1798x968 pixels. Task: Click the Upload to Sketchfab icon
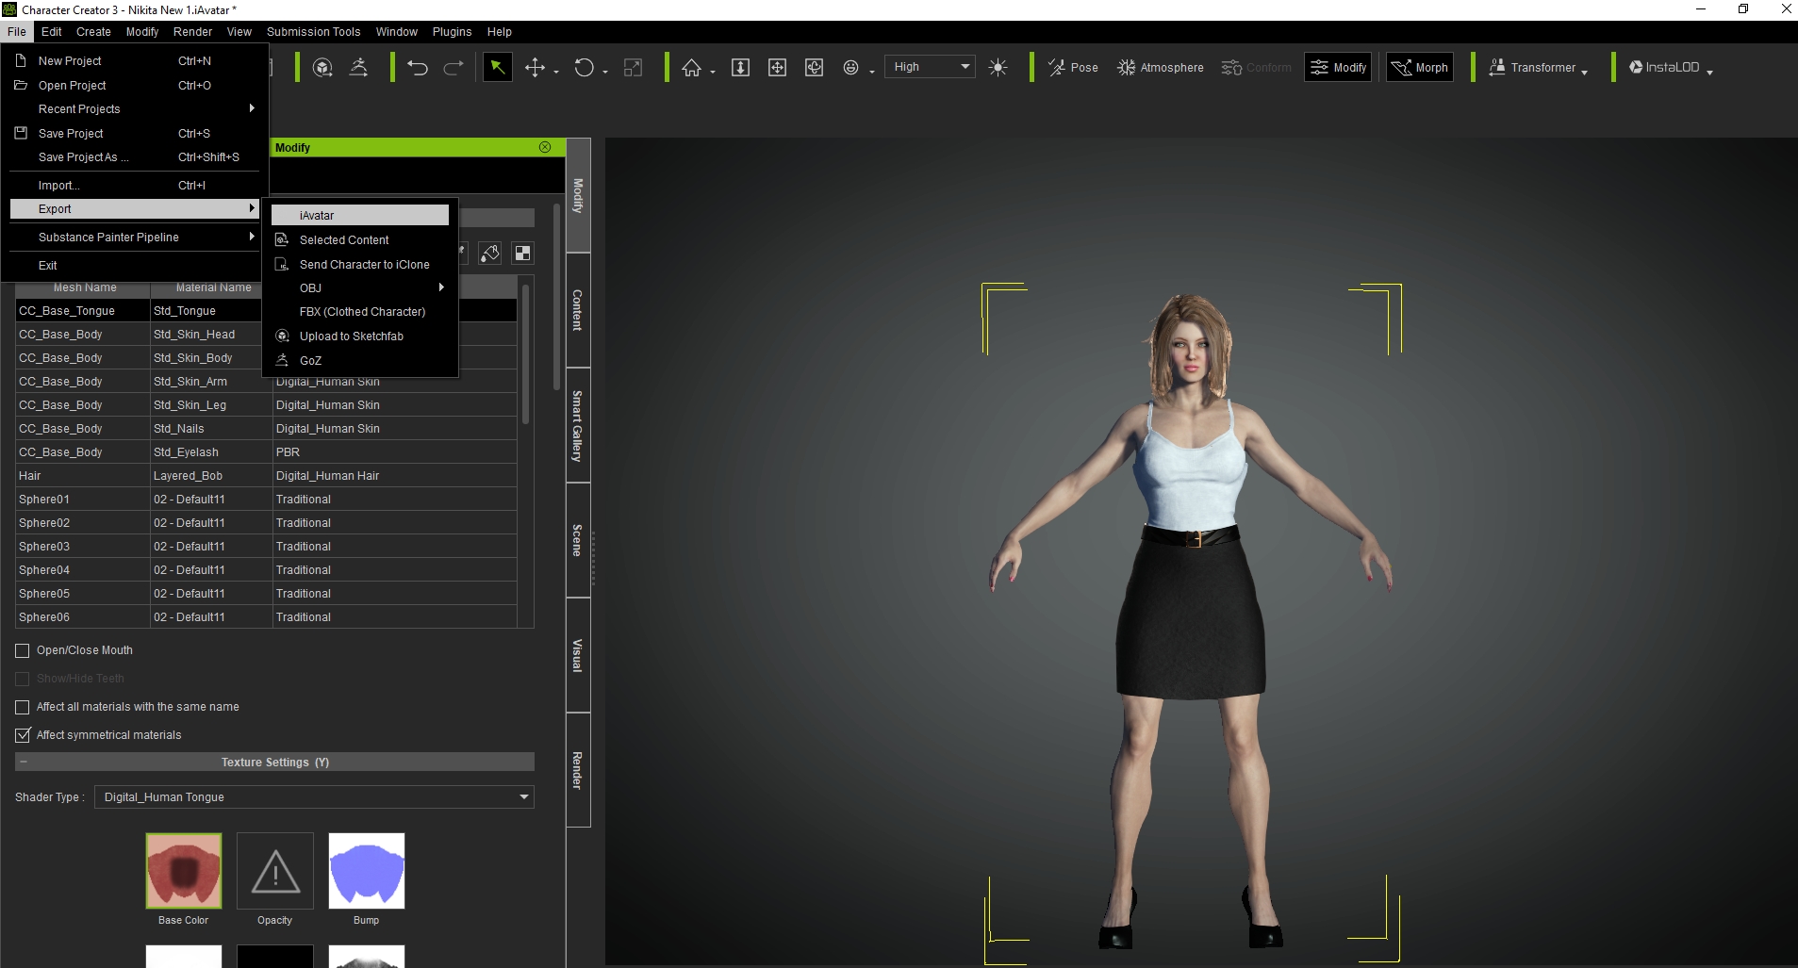(282, 336)
